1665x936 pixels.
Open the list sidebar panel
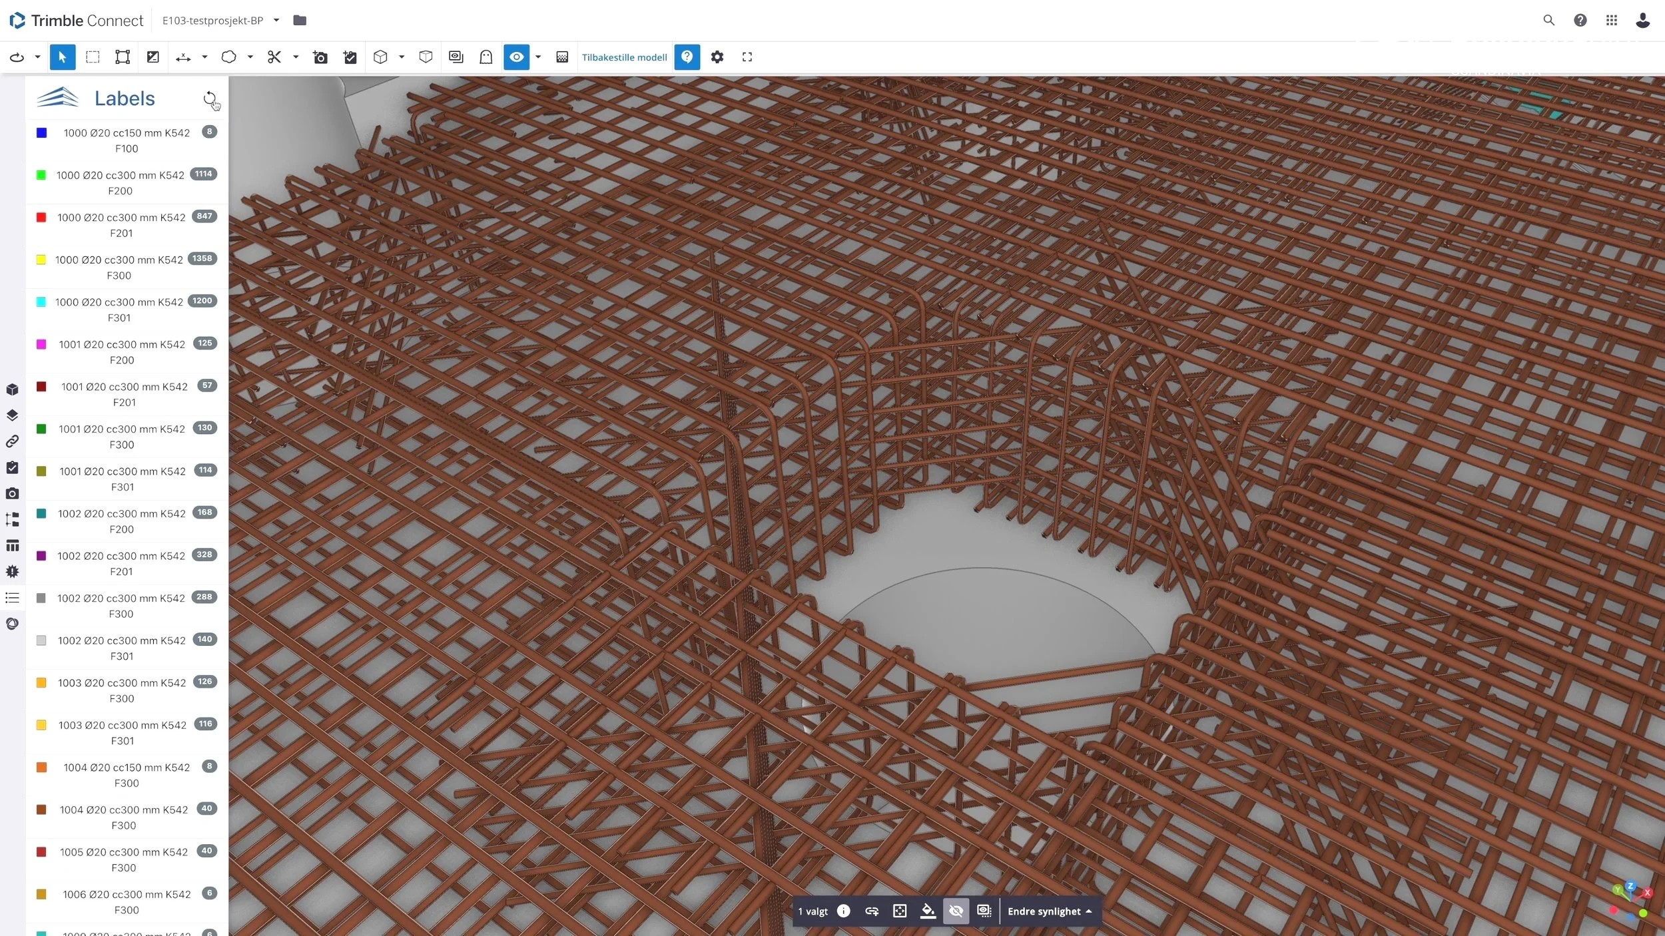[12, 598]
